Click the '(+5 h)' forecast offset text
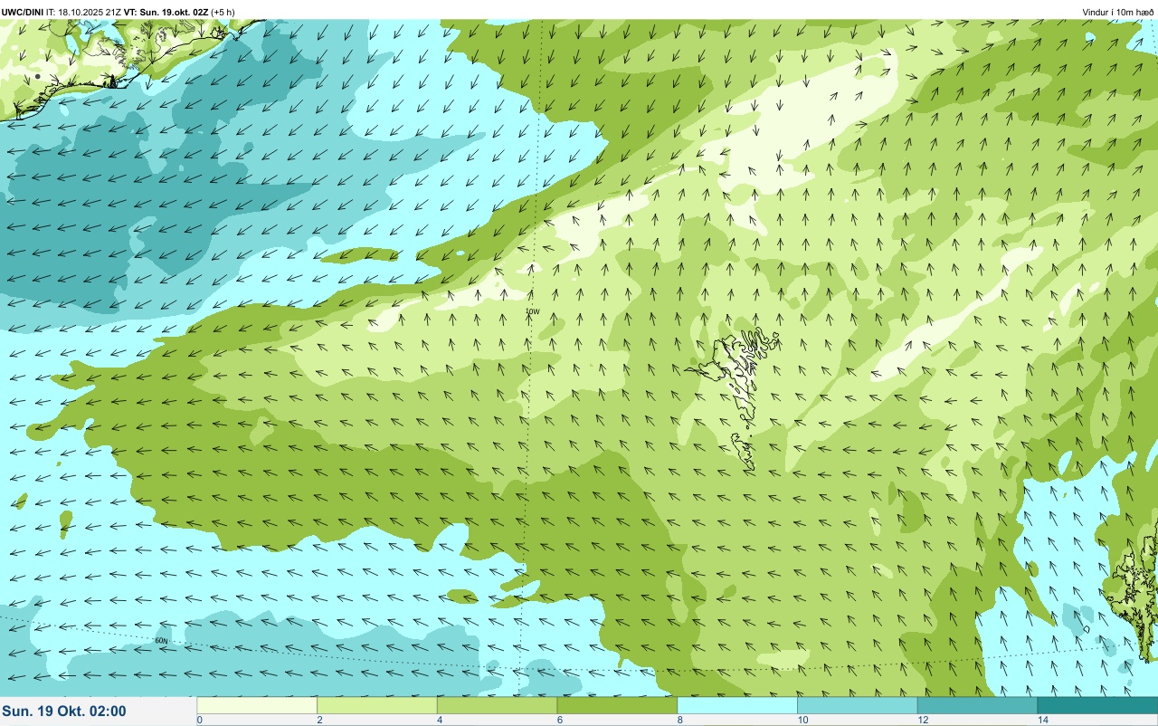This screenshot has width=1158, height=726. (223, 12)
